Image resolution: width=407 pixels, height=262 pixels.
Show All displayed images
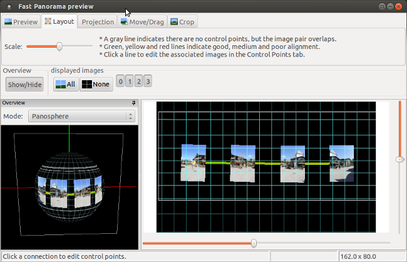[x=65, y=84]
